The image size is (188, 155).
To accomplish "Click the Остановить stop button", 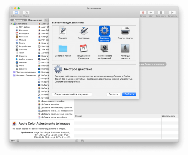I will tap(161, 13).
